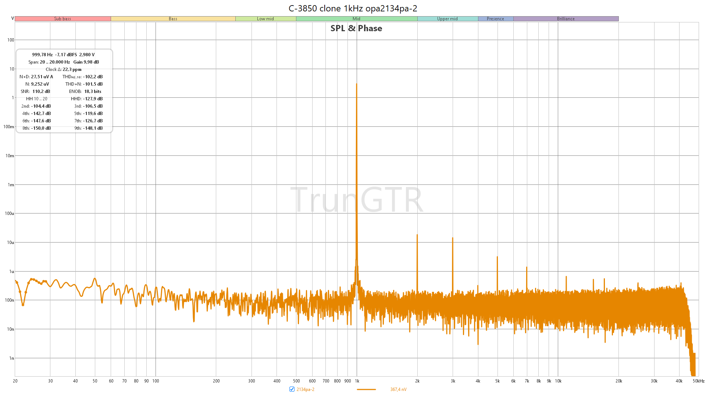Click the 999,78 Hz fundamental readout line

(63, 55)
